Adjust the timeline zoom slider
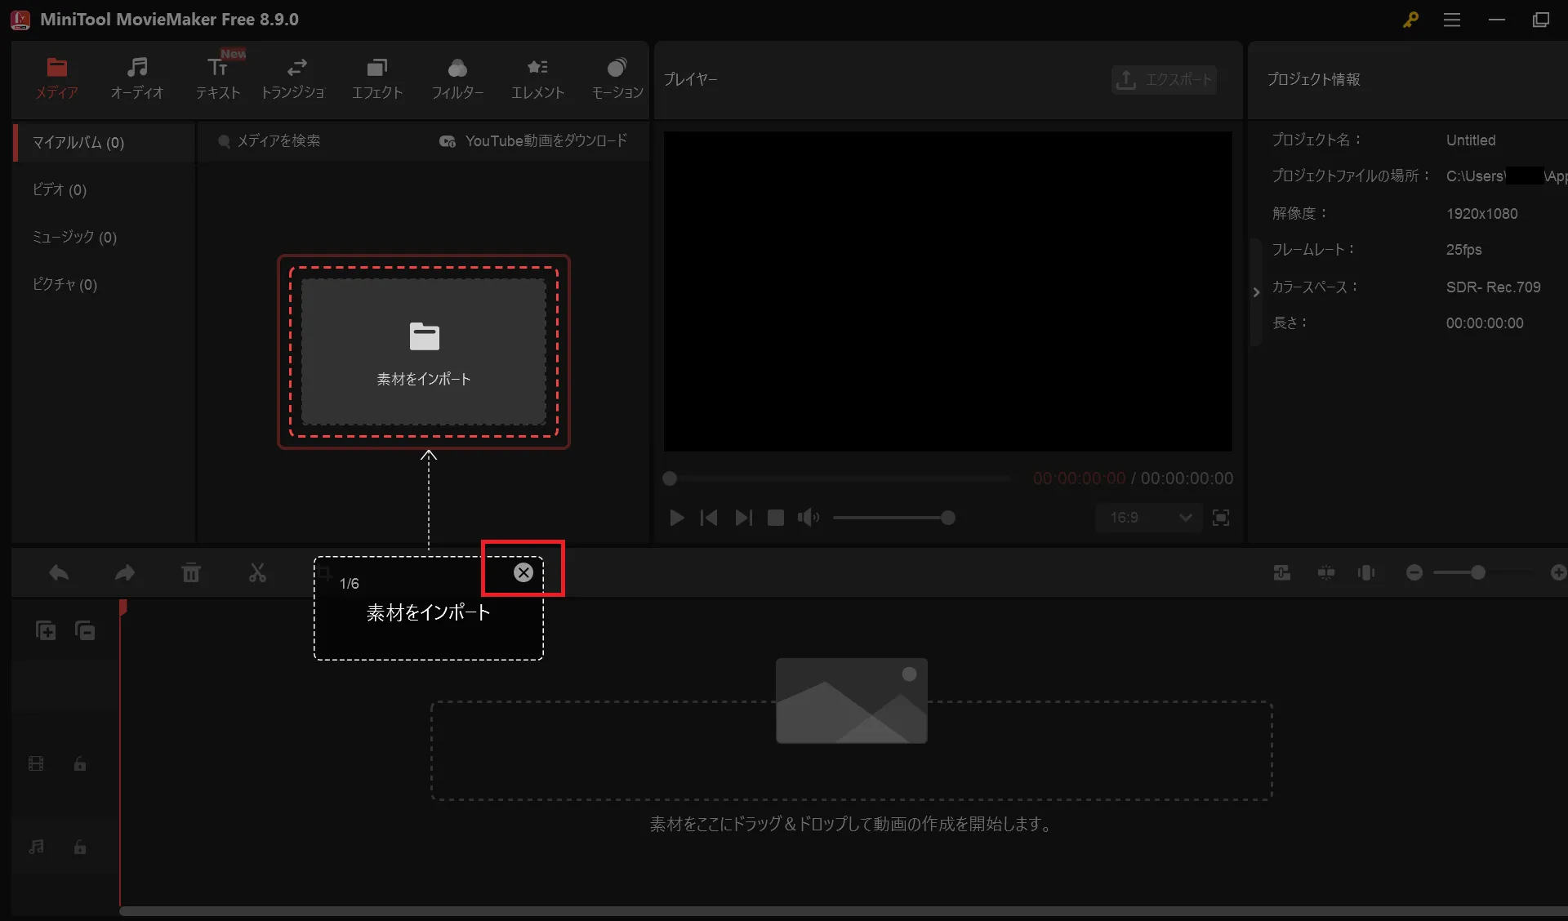Screen dimensions: 1568x921 click(x=1478, y=573)
